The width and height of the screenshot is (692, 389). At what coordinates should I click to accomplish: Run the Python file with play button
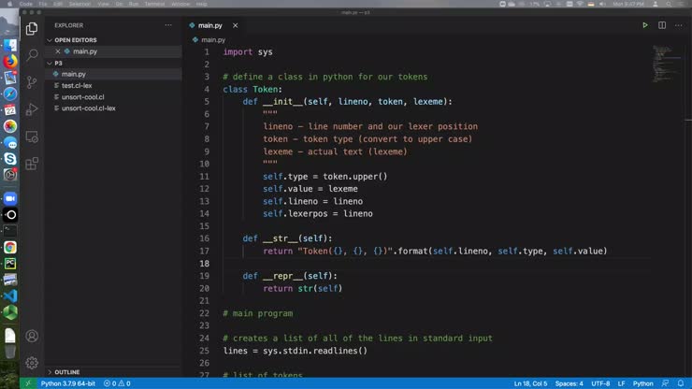pos(645,25)
